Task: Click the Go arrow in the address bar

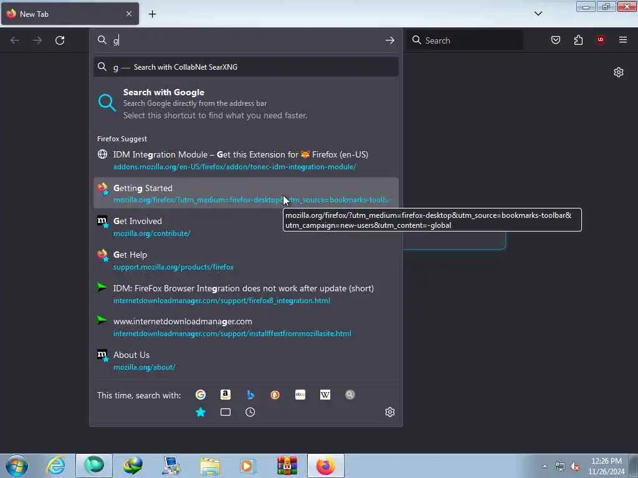Action: [x=390, y=40]
